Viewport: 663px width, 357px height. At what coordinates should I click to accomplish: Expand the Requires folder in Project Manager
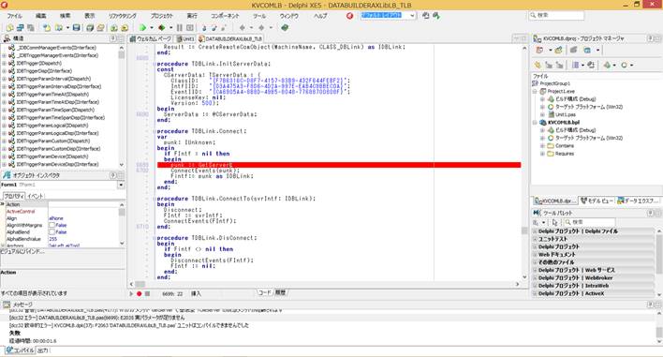pyautogui.click(x=542, y=154)
